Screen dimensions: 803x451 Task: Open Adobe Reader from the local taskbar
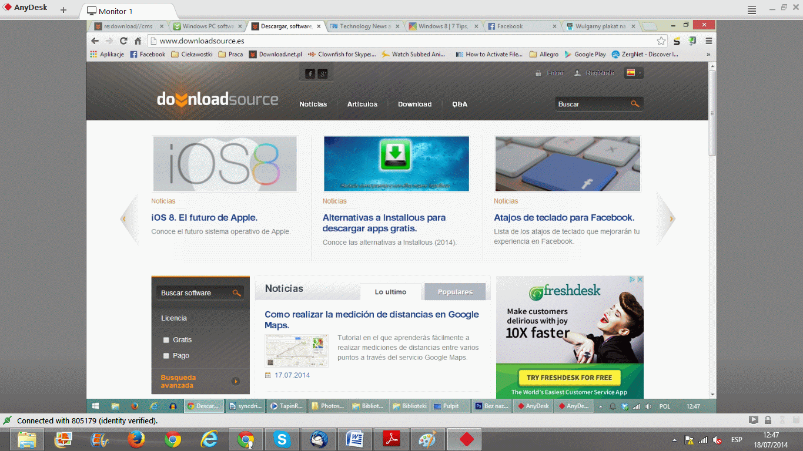tap(392, 439)
